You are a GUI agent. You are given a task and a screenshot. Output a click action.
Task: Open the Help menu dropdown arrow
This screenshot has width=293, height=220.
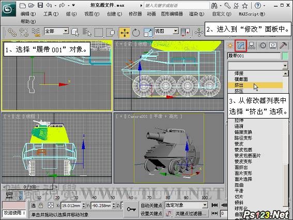[x=264, y=6]
